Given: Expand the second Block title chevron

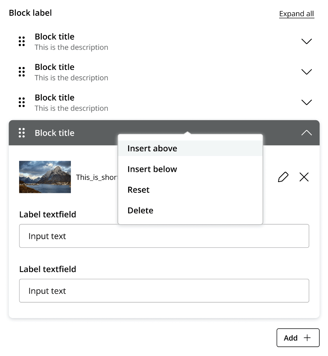Looking at the screenshot, I should [306, 72].
